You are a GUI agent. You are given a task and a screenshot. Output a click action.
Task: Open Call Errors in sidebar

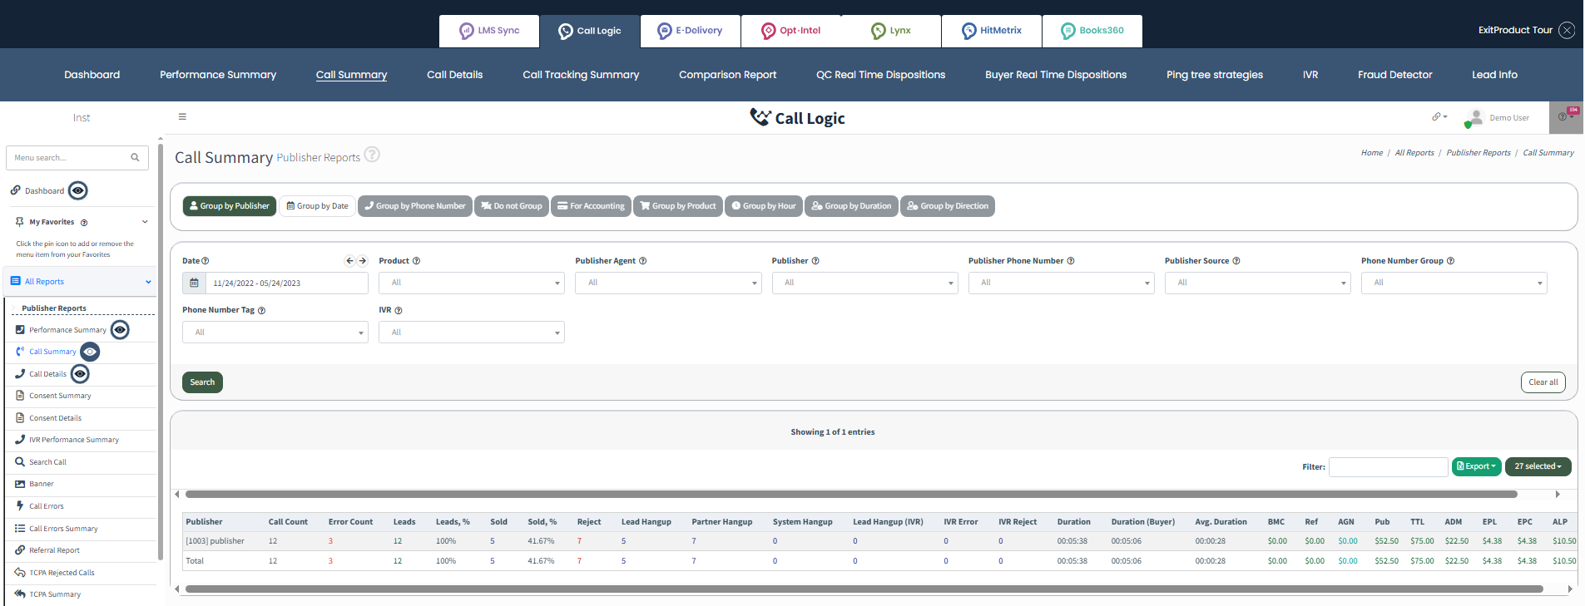(47, 506)
